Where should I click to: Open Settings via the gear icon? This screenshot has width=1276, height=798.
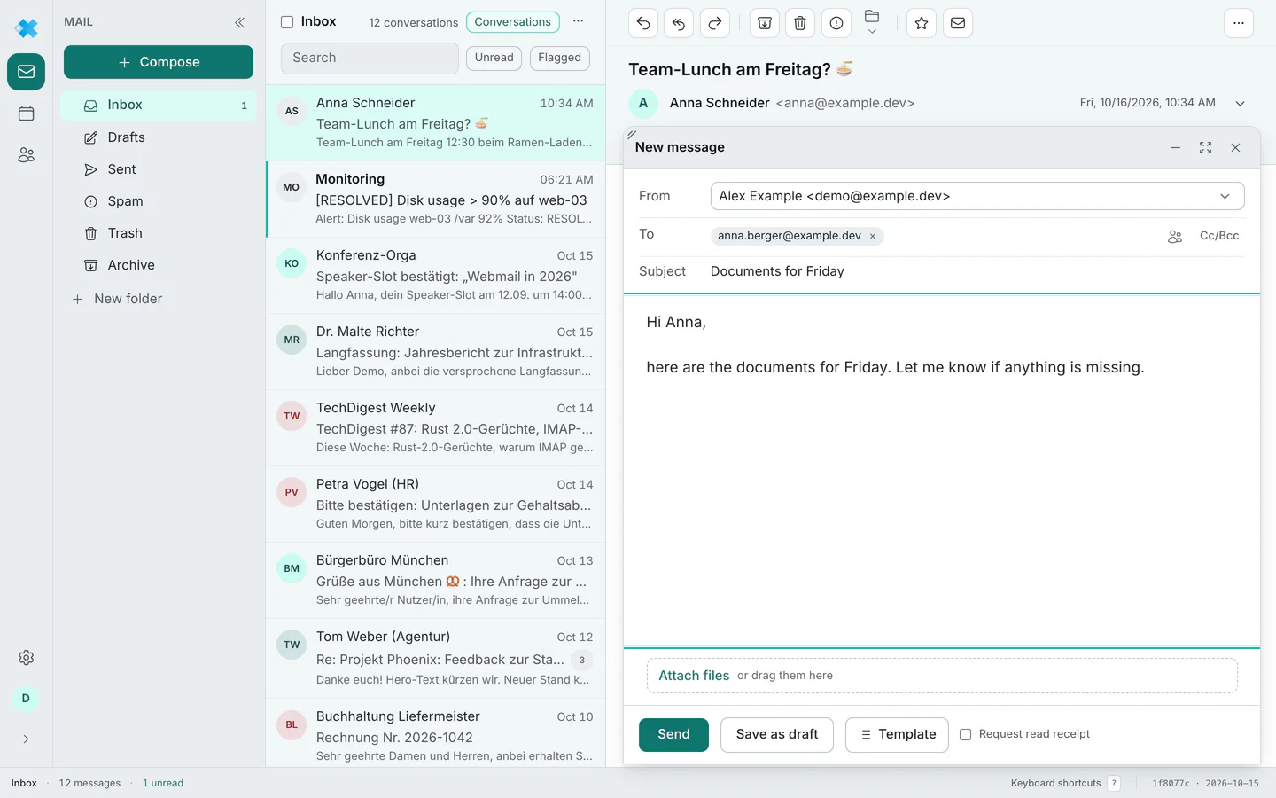(x=27, y=658)
